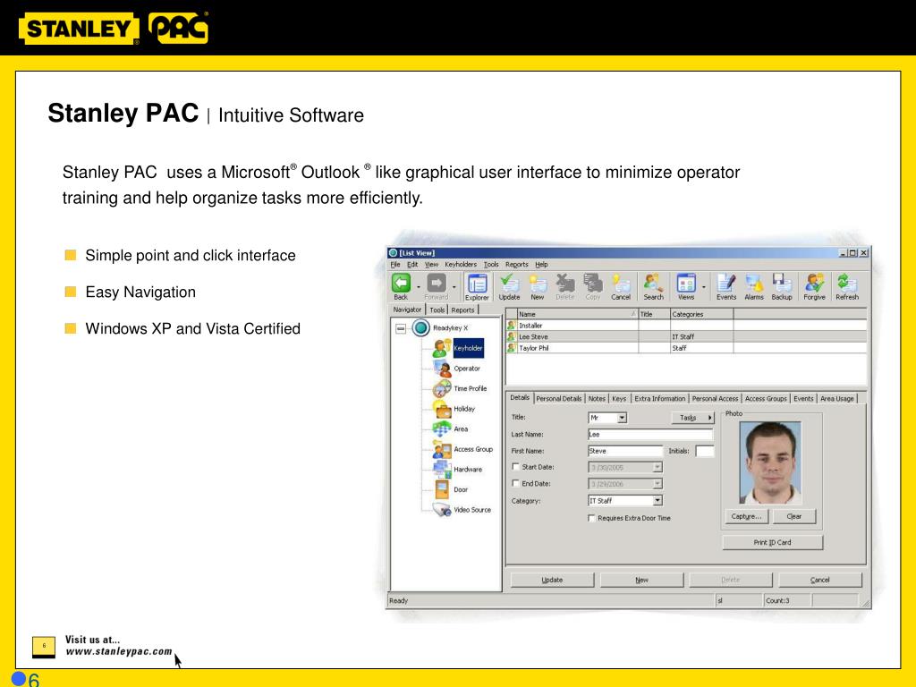Image resolution: width=916 pixels, height=687 pixels.
Task: Open the dropdown arrow beside Back
Action: 419,287
